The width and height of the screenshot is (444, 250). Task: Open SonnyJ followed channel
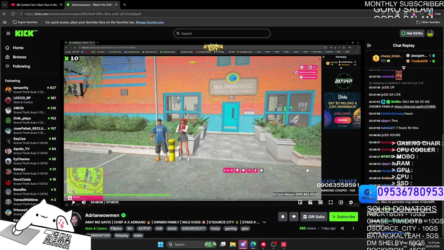pyautogui.click(x=31, y=171)
